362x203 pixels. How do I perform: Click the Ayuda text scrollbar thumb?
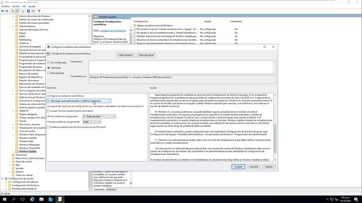[275, 139]
